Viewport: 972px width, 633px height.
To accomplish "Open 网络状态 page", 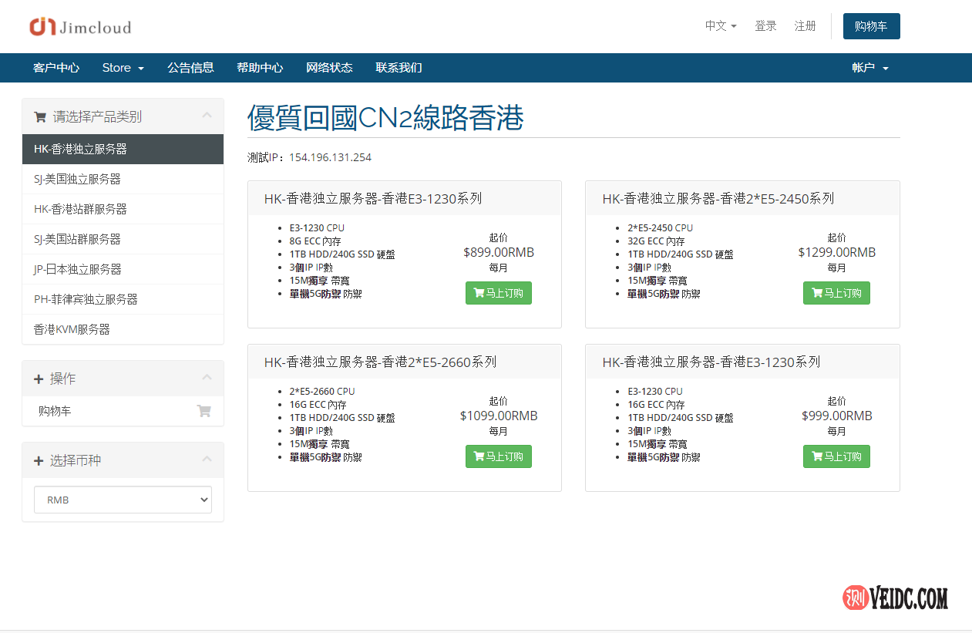I will [x=329, y=68].
